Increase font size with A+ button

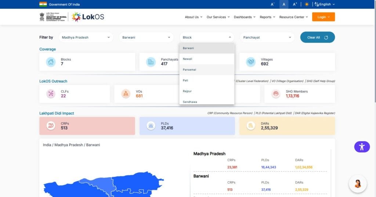click(295, 4)
